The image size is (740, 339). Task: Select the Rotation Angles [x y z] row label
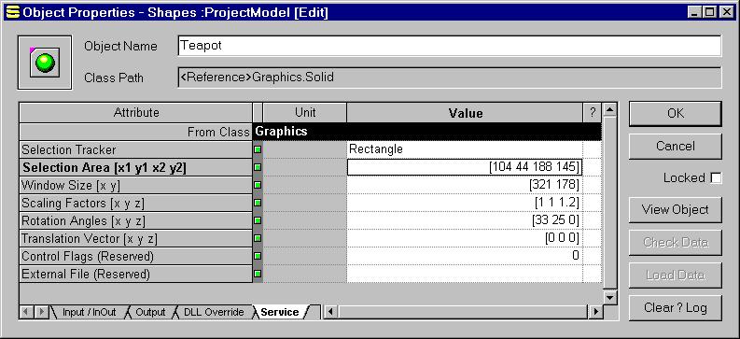(x=136, y=220)
